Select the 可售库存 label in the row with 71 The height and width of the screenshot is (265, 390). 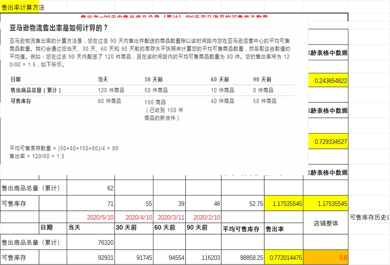coord(19,203)
